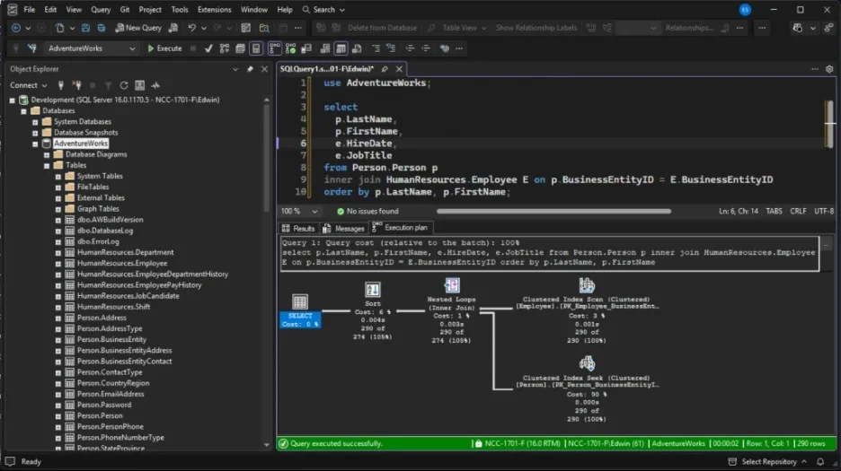Select the Person.Person table
841x471 pixels.
(x=100, y=415)
